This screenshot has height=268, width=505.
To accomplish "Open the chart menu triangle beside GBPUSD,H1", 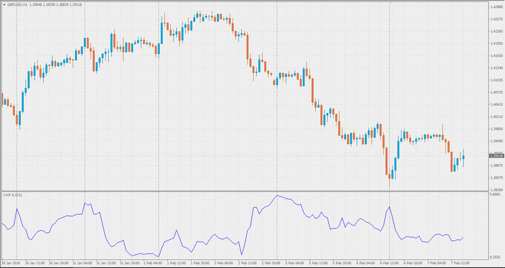I will pos(4,6).
